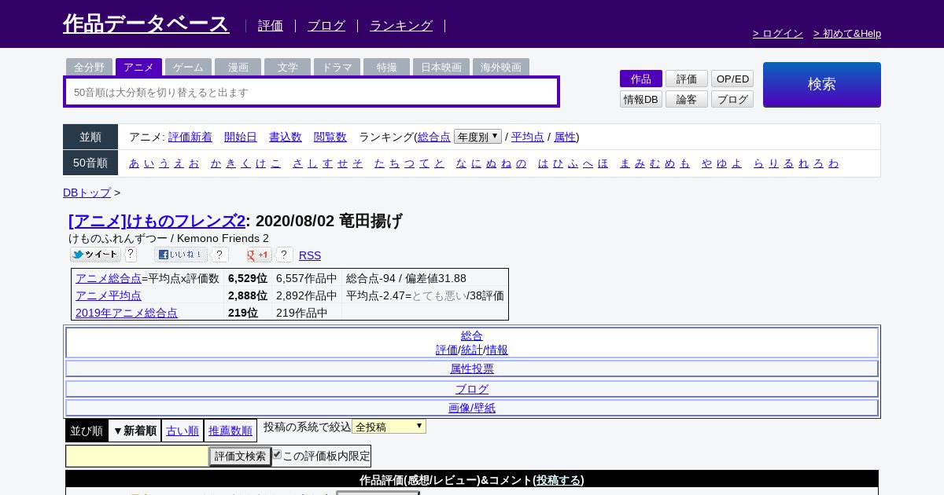The width and height of the screenshot is (944, 495).
Task: Select the アニメ category tab
Action: pyautogui.click(x=138, y=67)
